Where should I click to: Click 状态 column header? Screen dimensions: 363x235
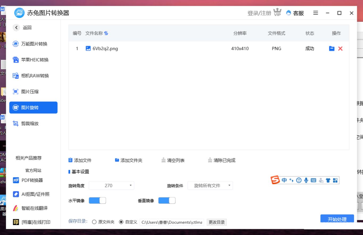coord(310,33)
